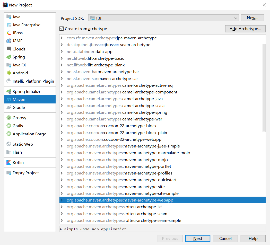
Task: Select cocoon-22-archetype-webapp row
Action: pos(162,139)
